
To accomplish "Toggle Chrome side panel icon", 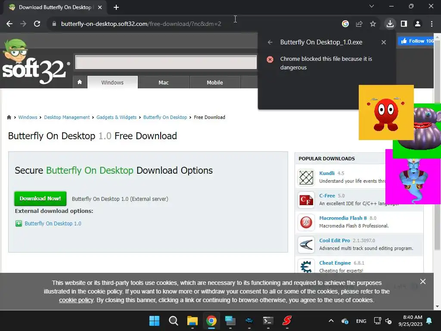I will (404, 24).
